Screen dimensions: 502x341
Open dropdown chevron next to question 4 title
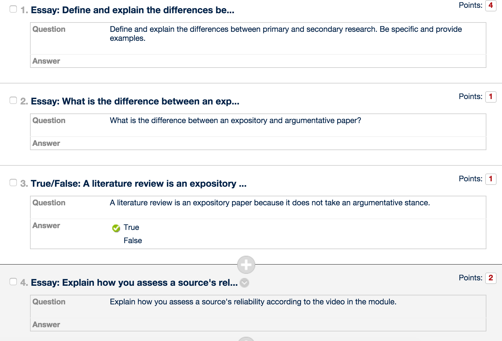[244, 283]
